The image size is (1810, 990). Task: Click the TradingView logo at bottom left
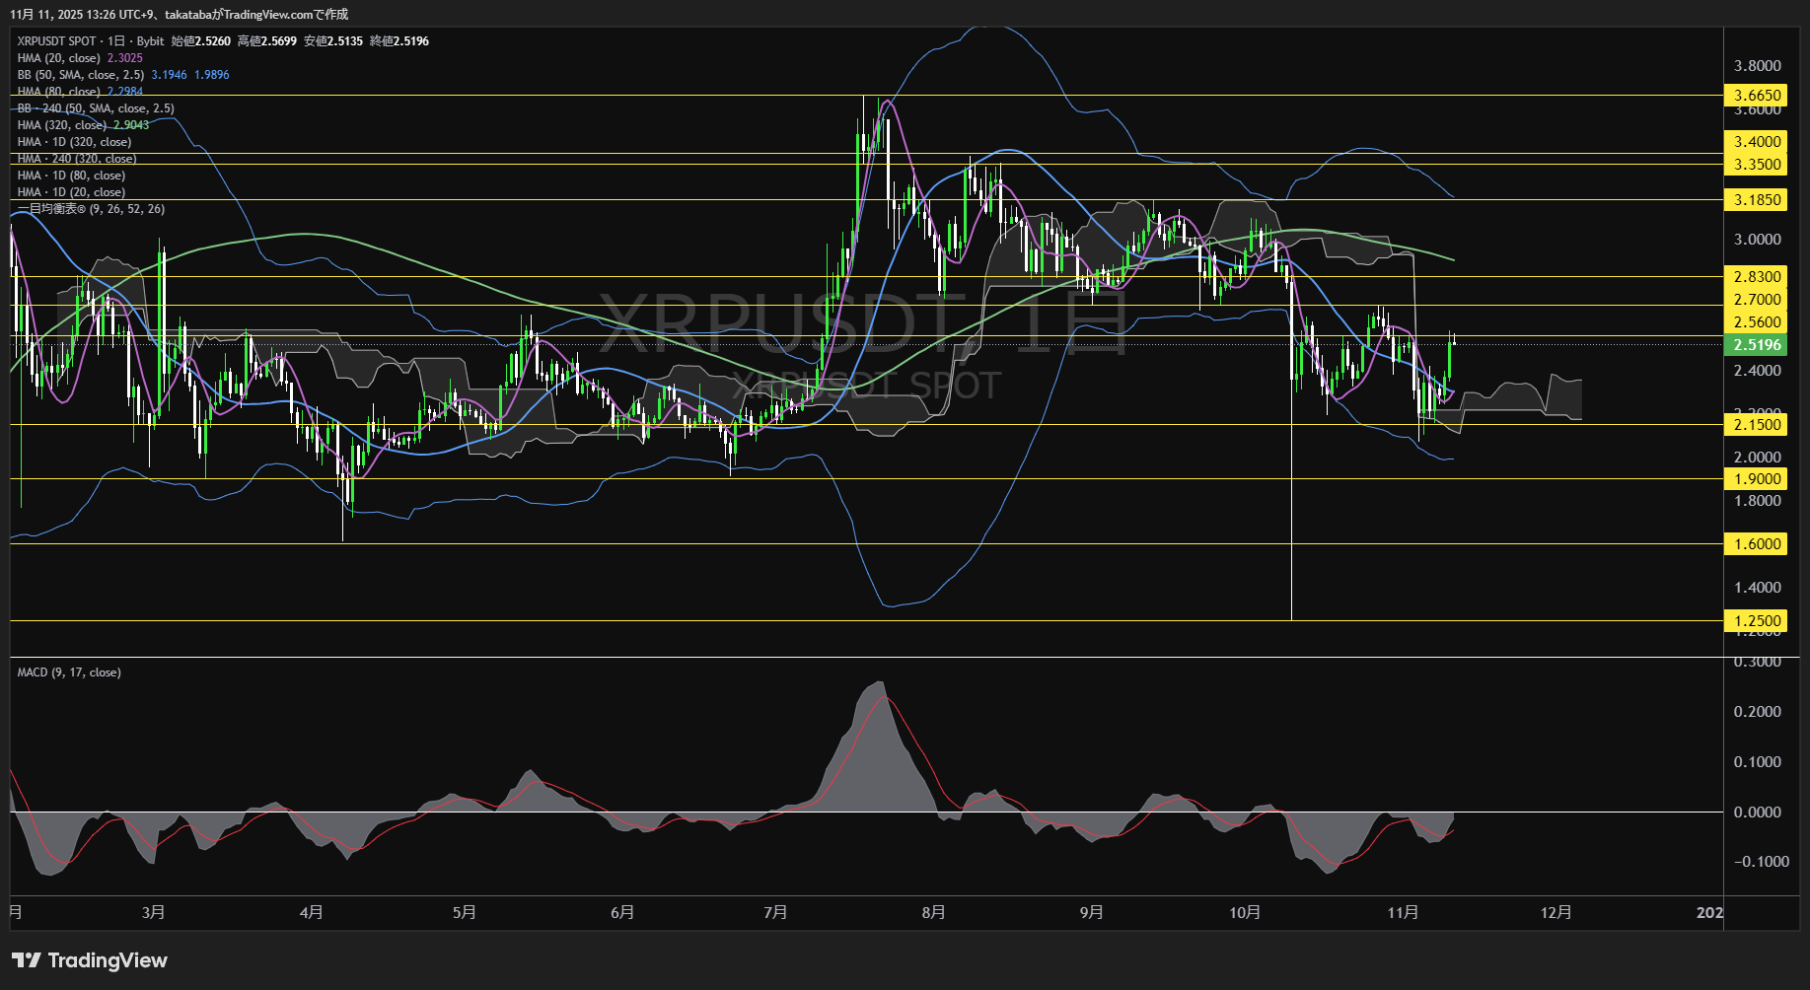89,959
